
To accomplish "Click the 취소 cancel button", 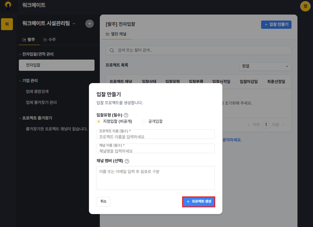I will tap(103, 202).
